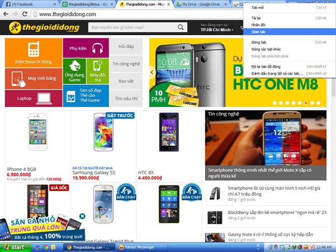Open the TP.Hồ Chí Minh location dropdown
Screen dimensions: 336x252
[217, 30]
